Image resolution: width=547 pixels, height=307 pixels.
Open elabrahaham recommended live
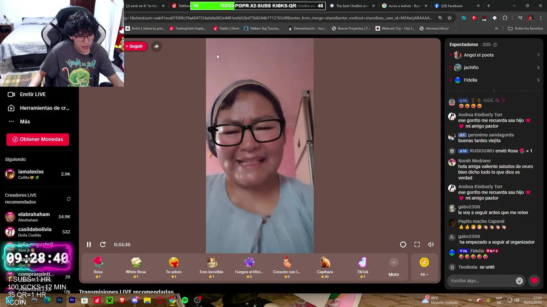(x=38, y=217)
